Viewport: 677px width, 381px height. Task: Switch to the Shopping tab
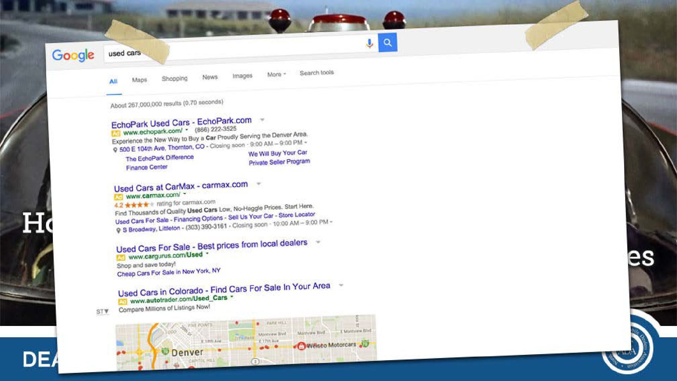tap(175, 78)
